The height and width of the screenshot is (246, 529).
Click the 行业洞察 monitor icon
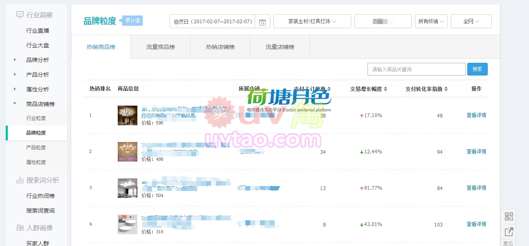(x=20, y=15)
